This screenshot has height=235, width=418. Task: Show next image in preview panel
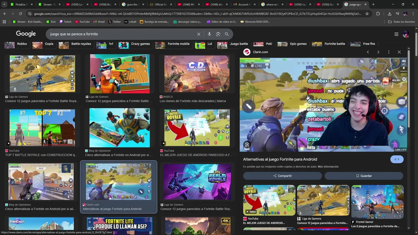coord(378,52)
